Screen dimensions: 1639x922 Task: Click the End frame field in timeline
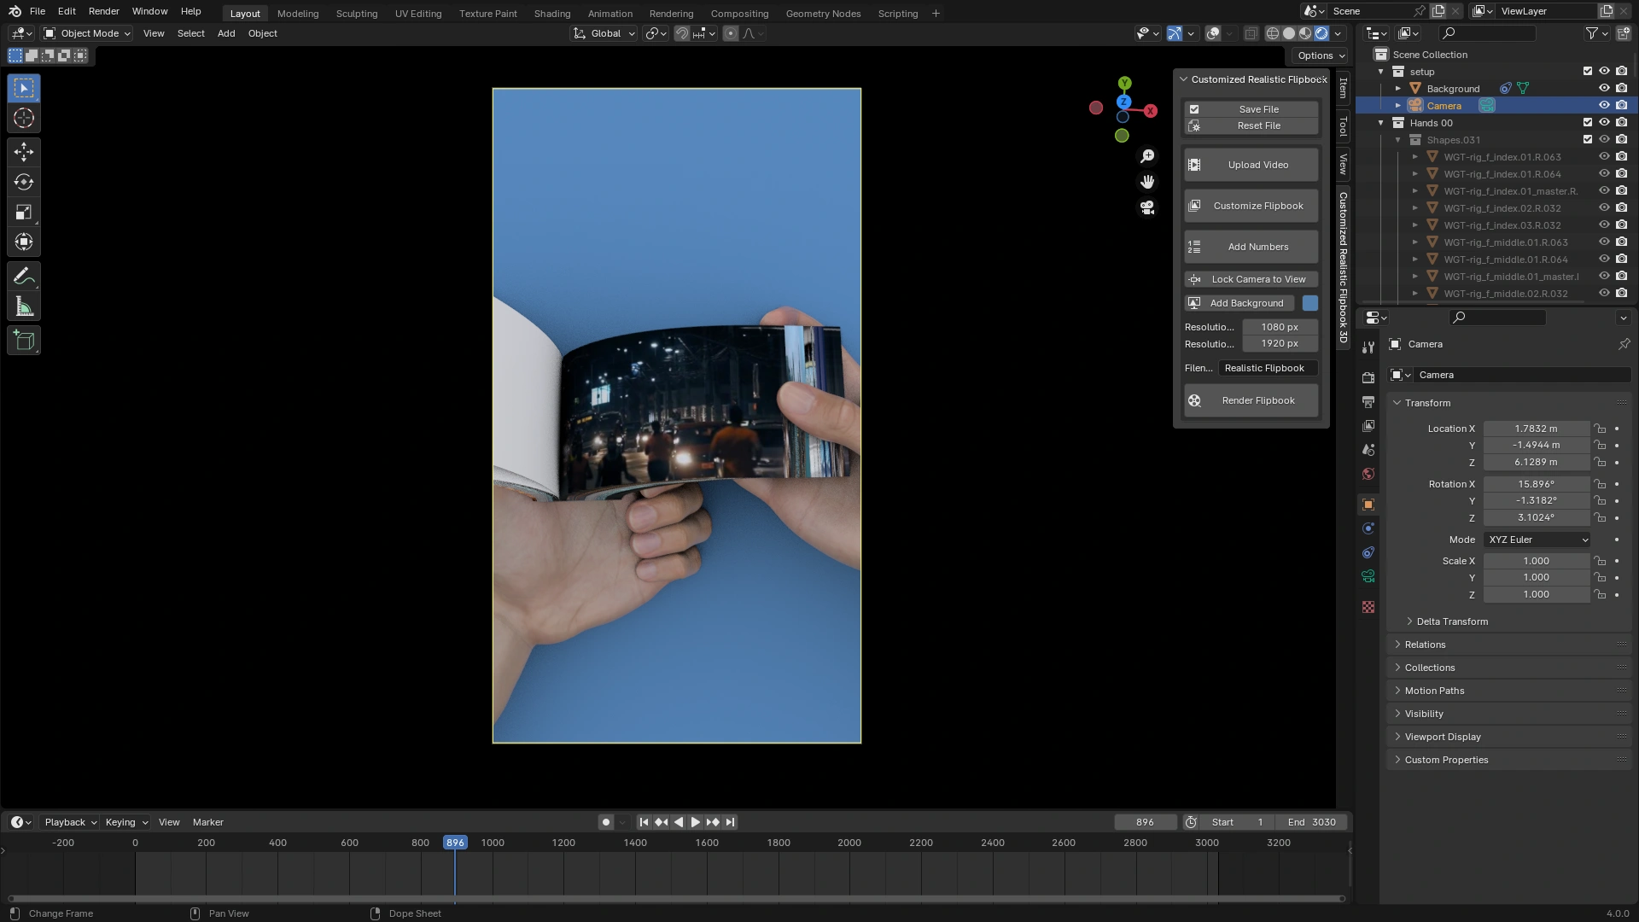1312,822
